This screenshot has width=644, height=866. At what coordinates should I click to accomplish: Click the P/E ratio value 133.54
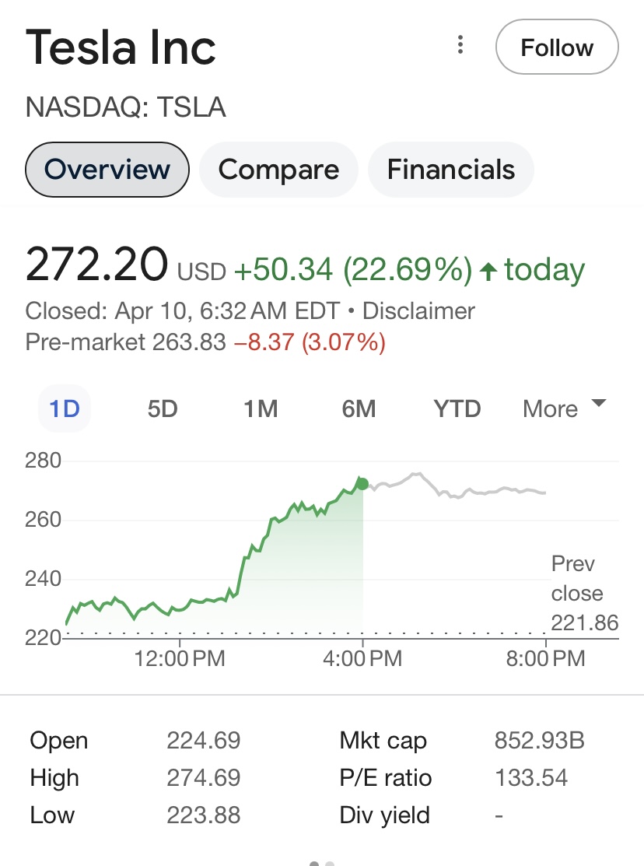(531, 777)
